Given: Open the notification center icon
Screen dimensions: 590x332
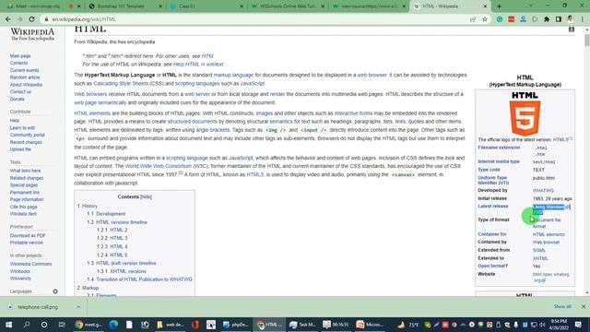Looking at the screenshot, I should pyautogui.click(x=578, y=325).
